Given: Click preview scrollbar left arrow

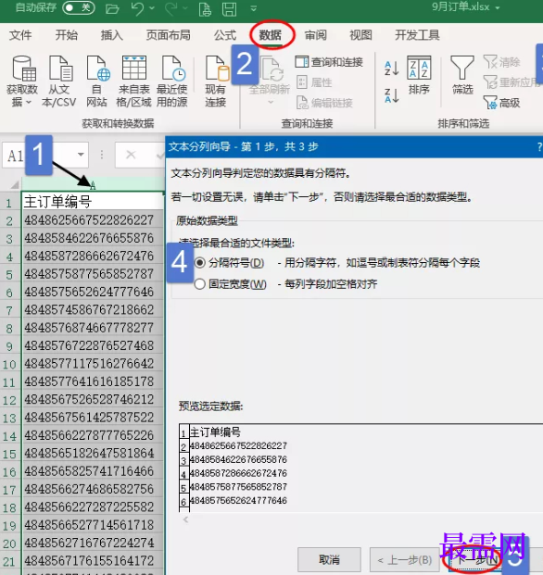Looking at the screenshot, I should click(x=185, y=519).
